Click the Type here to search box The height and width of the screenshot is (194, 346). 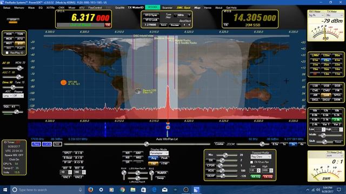48,190
